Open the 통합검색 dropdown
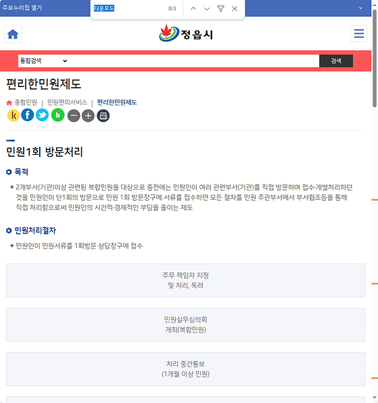The image size is (378, 403). click(x=44, y=61)
